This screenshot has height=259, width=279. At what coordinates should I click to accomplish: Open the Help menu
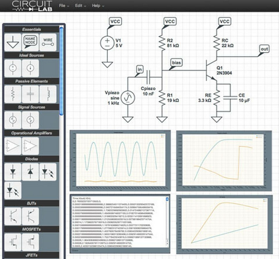click(98, 6)
